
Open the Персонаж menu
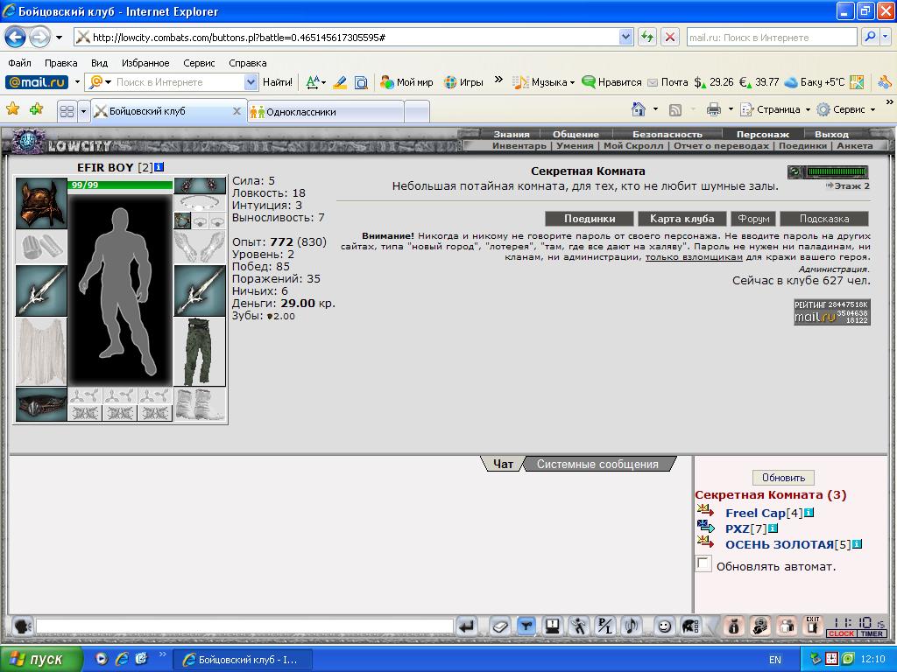click(x=763, y=134)
